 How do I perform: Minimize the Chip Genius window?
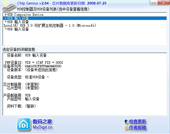click(154, 3)
